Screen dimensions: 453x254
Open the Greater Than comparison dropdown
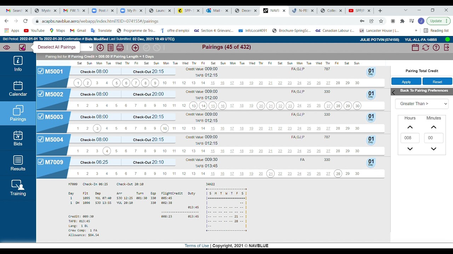click(x=422, y=104)
